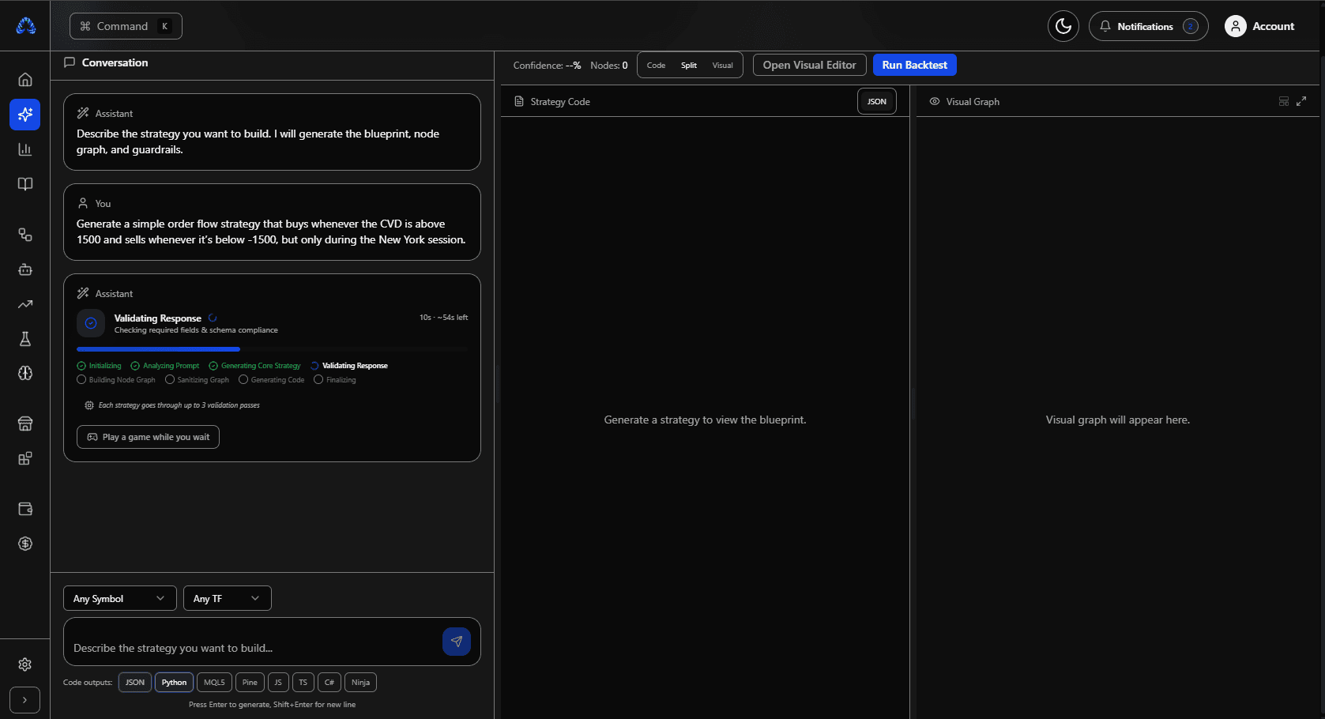Viewport: 1325px width, 719px height.
Task: Open the Notifications button
Action: [x=1148, y=26]
